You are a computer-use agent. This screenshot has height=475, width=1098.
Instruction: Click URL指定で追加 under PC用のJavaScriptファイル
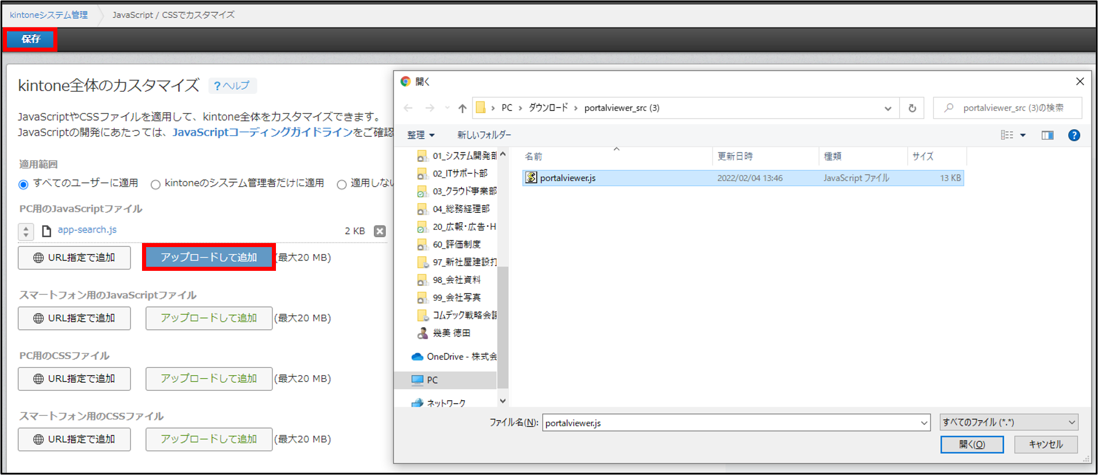pos(74,258)
